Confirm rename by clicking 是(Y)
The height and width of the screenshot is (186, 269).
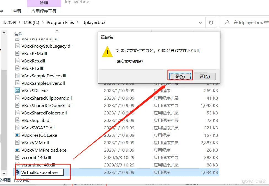(x=180, y=76)
